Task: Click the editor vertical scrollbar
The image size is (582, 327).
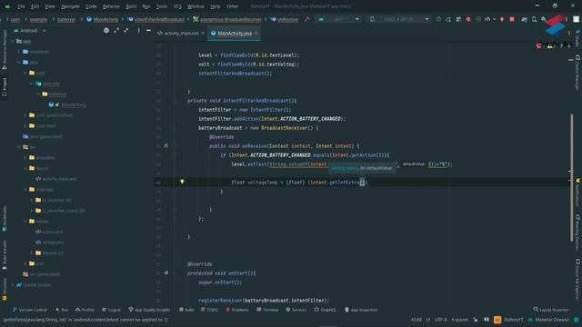Action: [572, 178]
